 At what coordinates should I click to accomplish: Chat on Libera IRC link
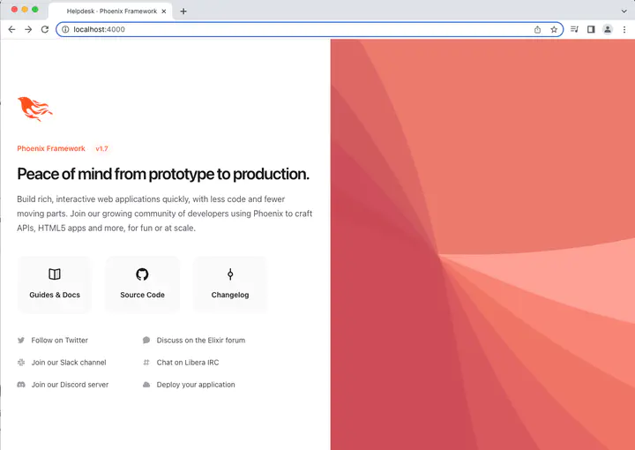pyautogui.click(x=188, y=363)
